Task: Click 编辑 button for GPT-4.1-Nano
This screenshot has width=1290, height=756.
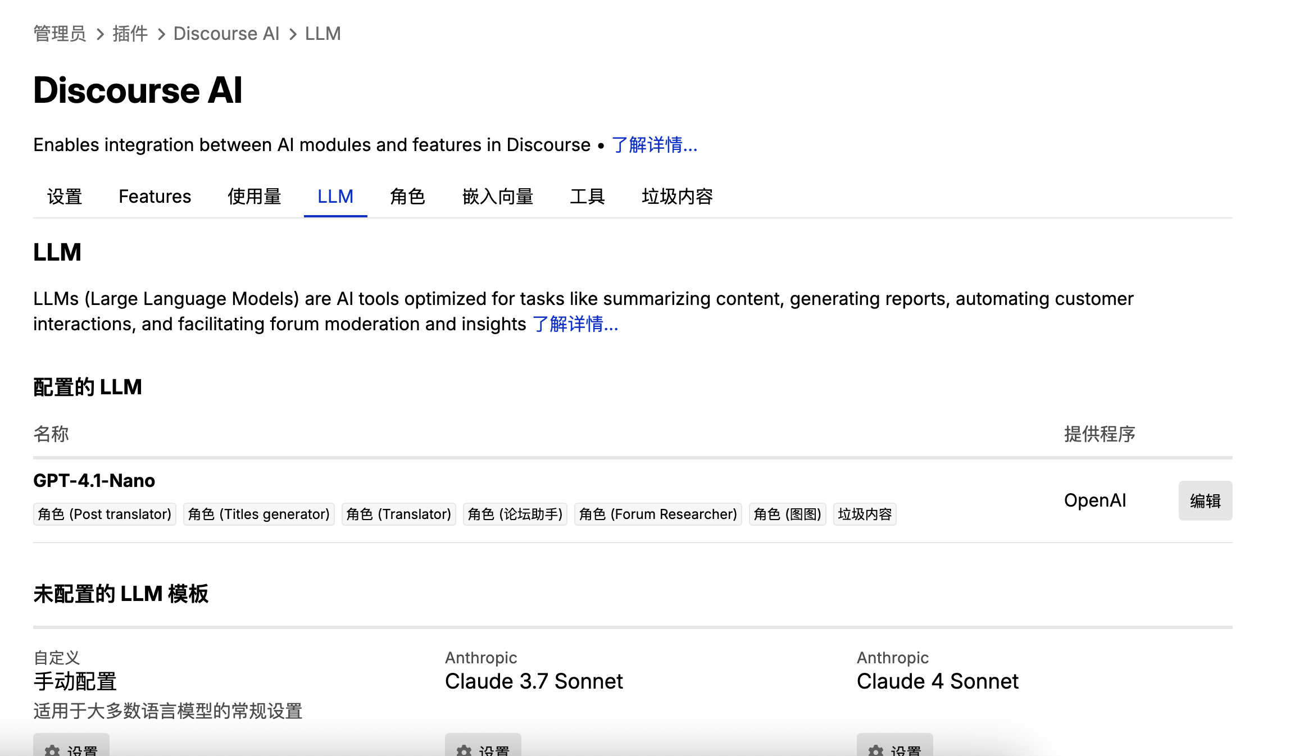Action: [1205, 500]
